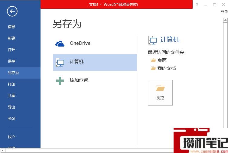Click the horizontal scrollbar left arrow
Viewport: 228px width, 153px height.
click(x=3, y=150)
